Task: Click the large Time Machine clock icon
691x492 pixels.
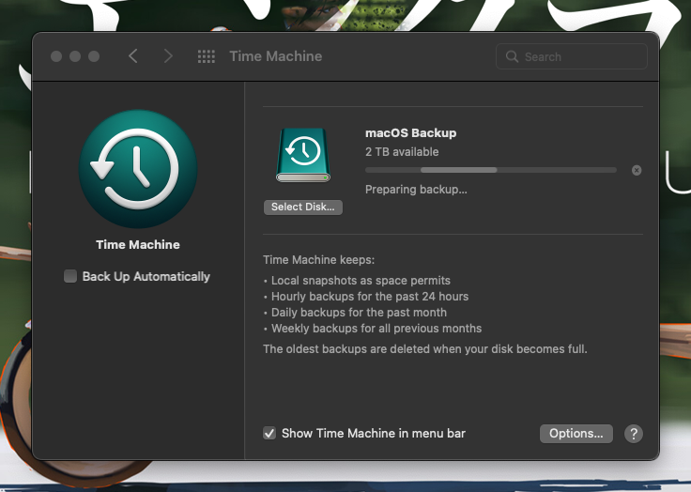Action: (x=138, y=169)
